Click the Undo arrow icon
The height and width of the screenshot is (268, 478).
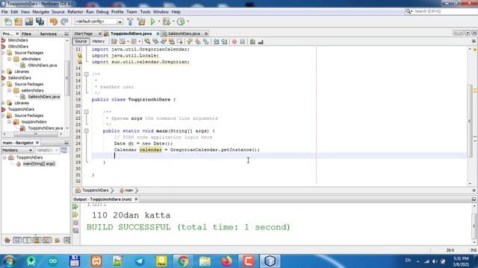pos(54,22)
